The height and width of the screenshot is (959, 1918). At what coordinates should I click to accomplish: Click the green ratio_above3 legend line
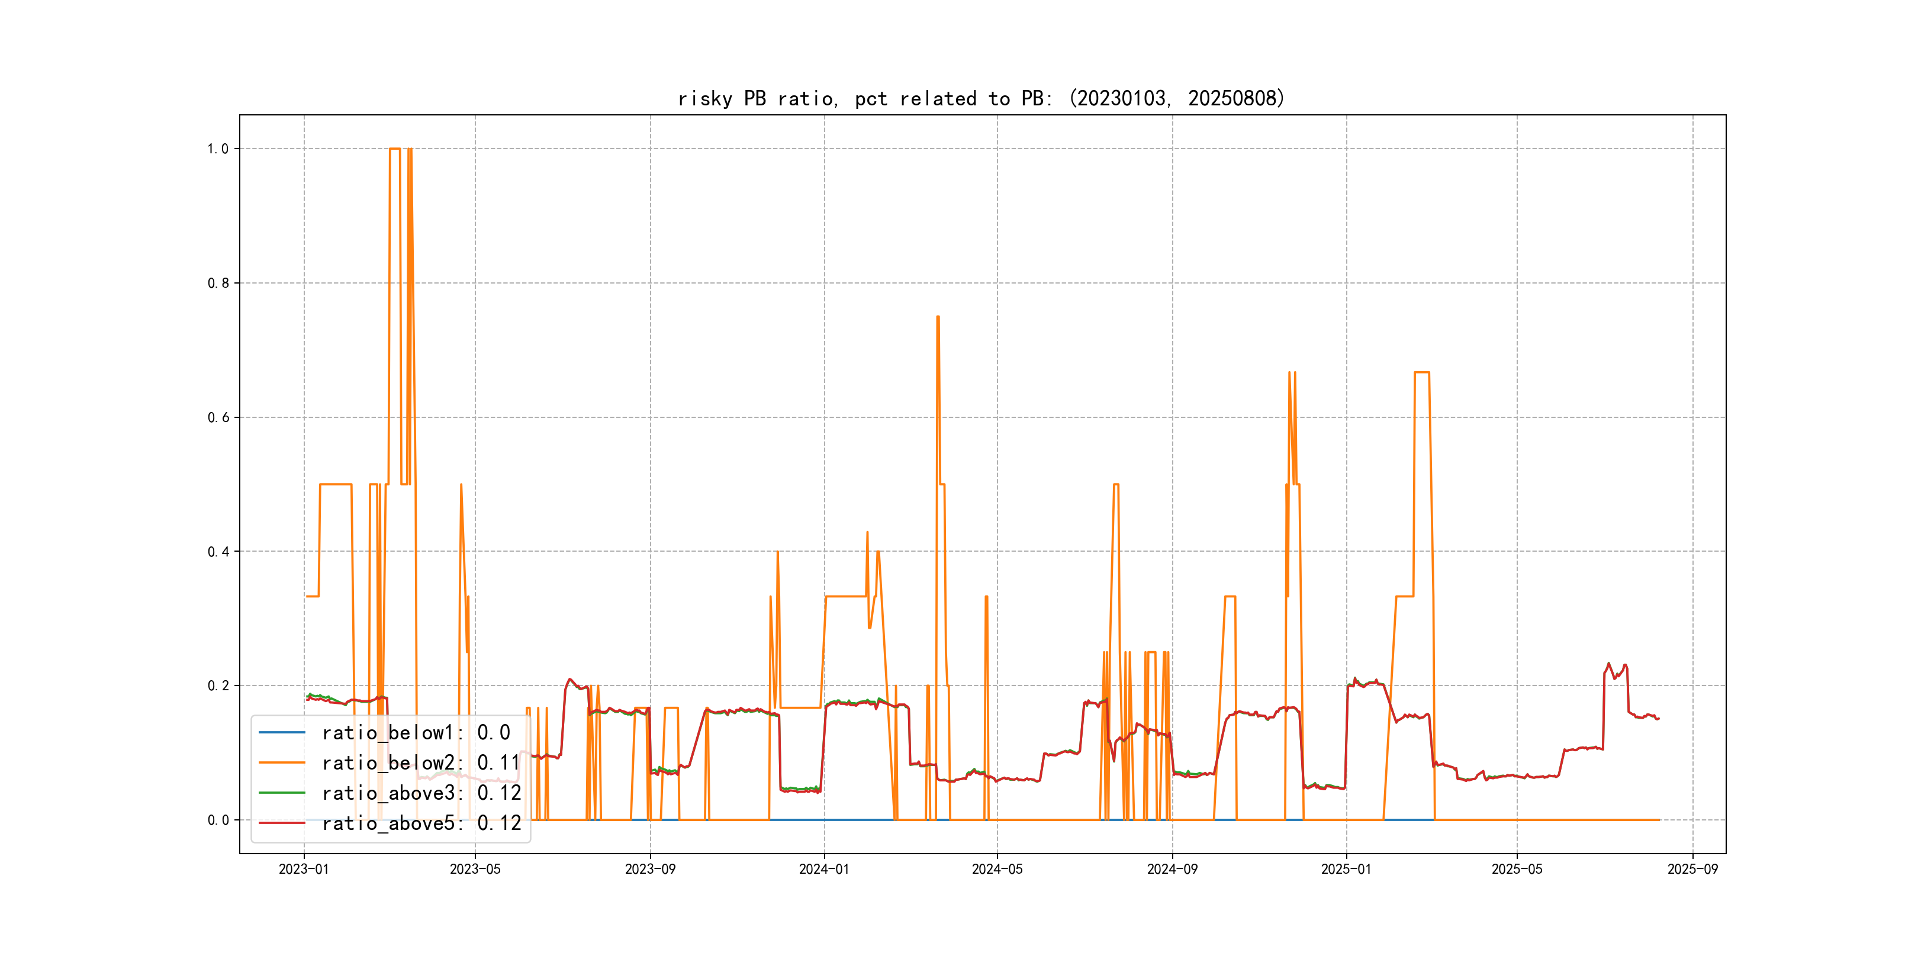point(281,793)
